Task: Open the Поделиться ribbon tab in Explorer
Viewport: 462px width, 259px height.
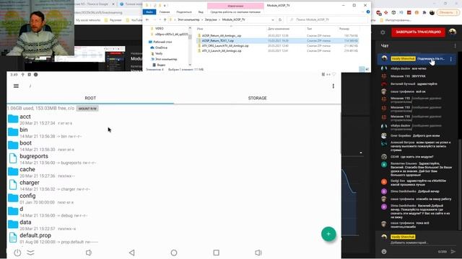Action: point(184,12)
